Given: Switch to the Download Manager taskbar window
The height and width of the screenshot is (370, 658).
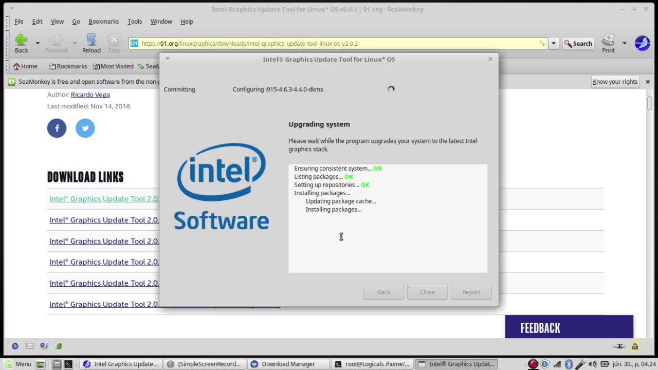Looking at the screenshot, I should coord(288,364).
